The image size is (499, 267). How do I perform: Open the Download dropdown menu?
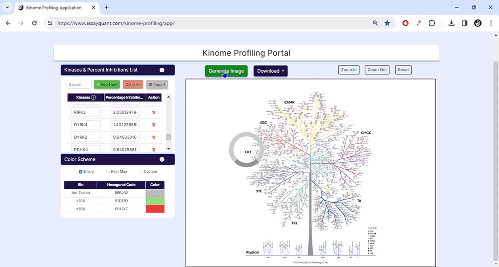[270, 71]
